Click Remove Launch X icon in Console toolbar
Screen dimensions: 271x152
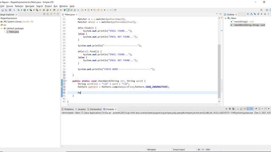[230, 109]
